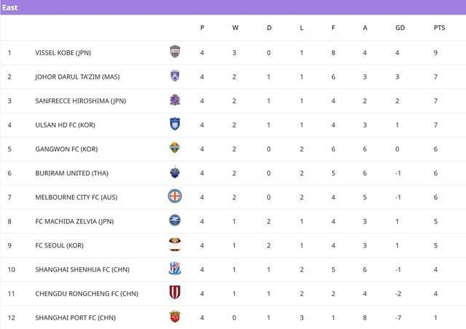Click the PTS column header
Image resolution: width=466 pixels, height=329 pixels.
point(439,28)
